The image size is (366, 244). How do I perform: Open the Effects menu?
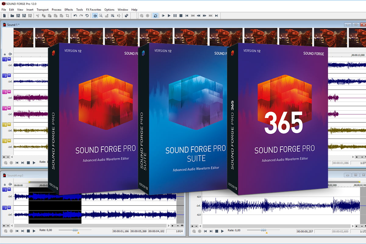coord(69,10)
